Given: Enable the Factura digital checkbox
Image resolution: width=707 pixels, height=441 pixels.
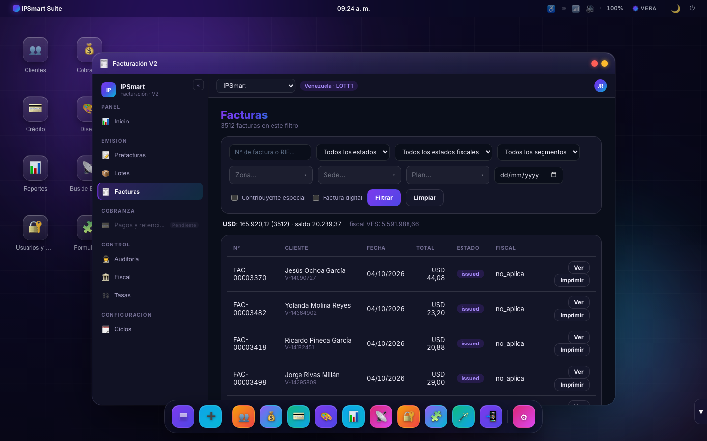Looking at the screenshot, I should tap(316, 198).
